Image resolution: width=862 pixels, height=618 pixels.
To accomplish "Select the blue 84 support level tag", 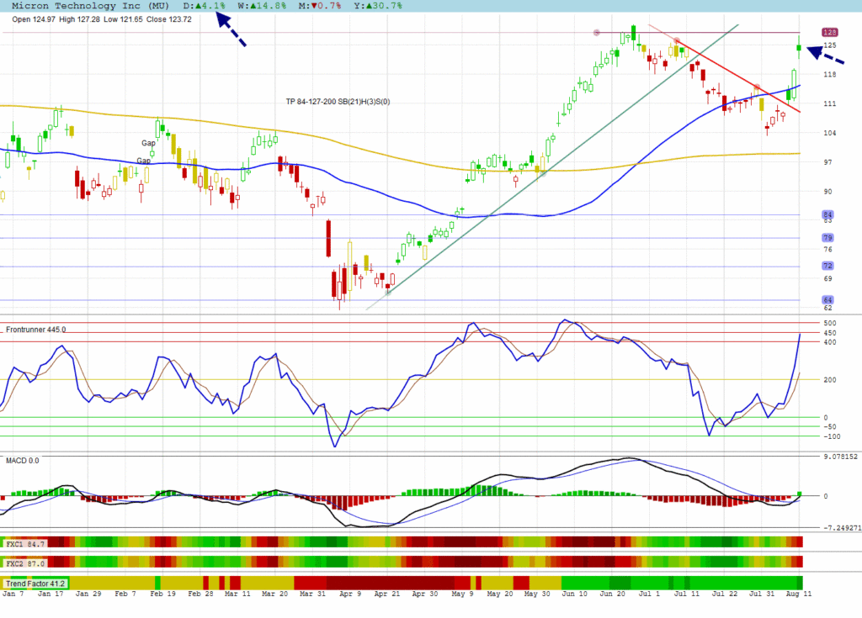I will click(x=828, y=214).
